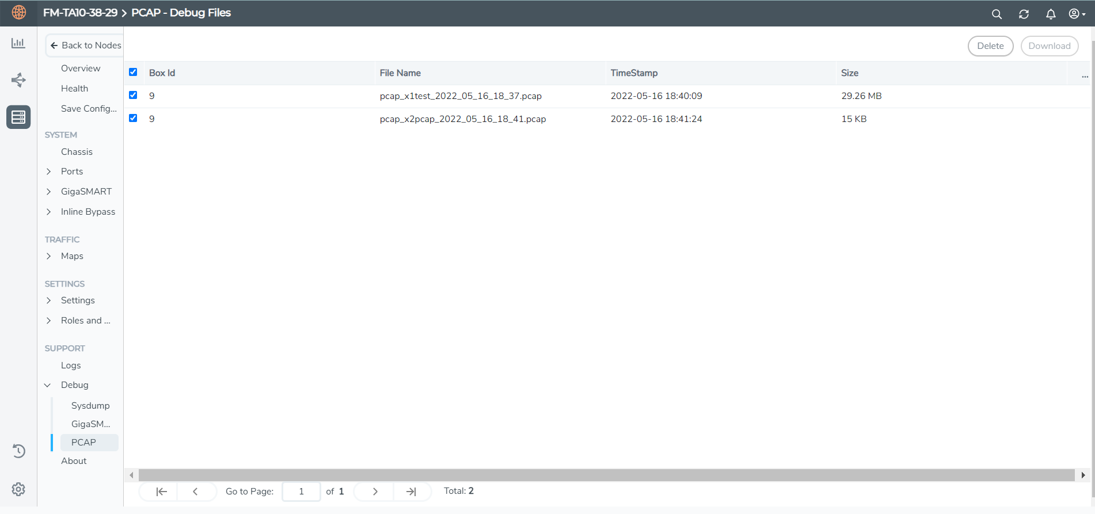Expand the GigaSMART tree section

49,192
